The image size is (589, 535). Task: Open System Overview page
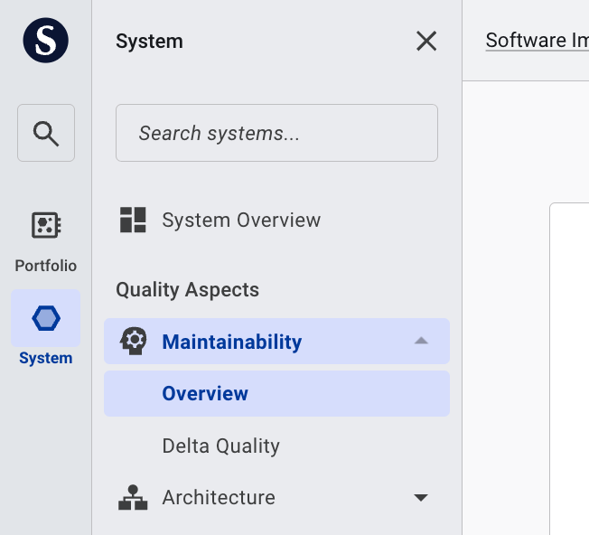click(241, 220)
